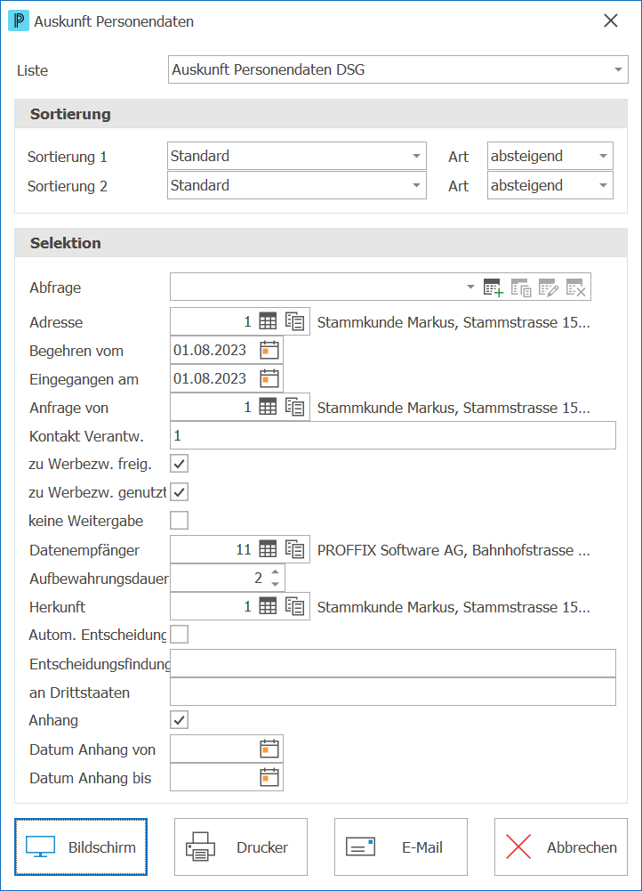This screenshot has width=642, height=891.
Task: Click into the Kontakt Verantw. field
Action: pyautogui.click(x=393, y=435)
